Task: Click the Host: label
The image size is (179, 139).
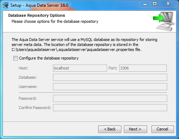Action: point(23,68)
